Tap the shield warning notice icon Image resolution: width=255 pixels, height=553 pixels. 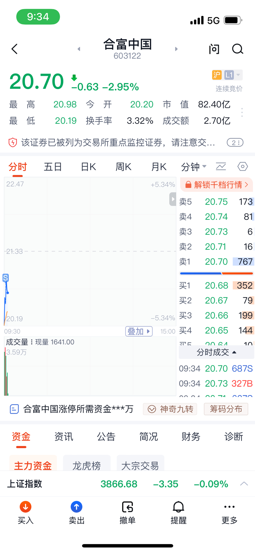pos(13,143)
